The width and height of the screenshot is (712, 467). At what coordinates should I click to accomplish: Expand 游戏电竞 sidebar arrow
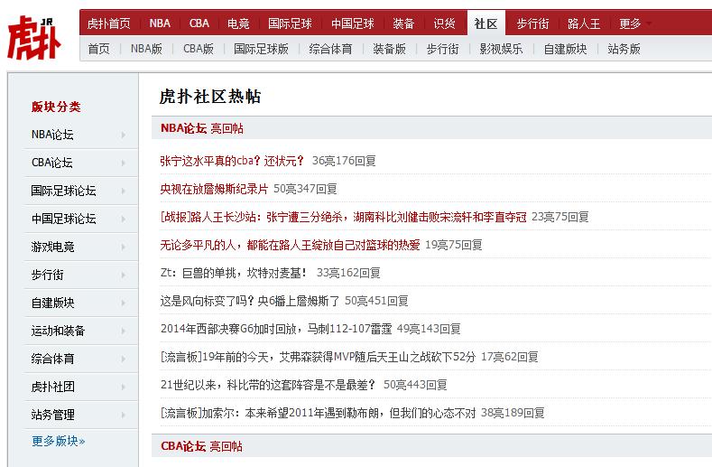(x=123, y=247)
